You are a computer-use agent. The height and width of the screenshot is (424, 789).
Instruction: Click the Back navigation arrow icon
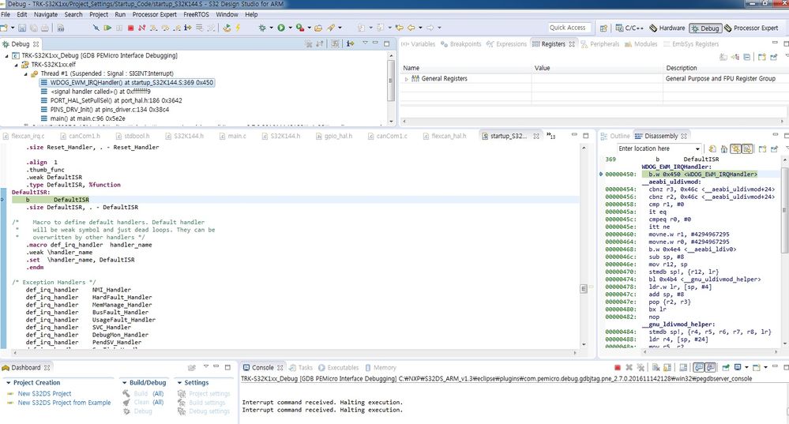[x=411, y=28]
